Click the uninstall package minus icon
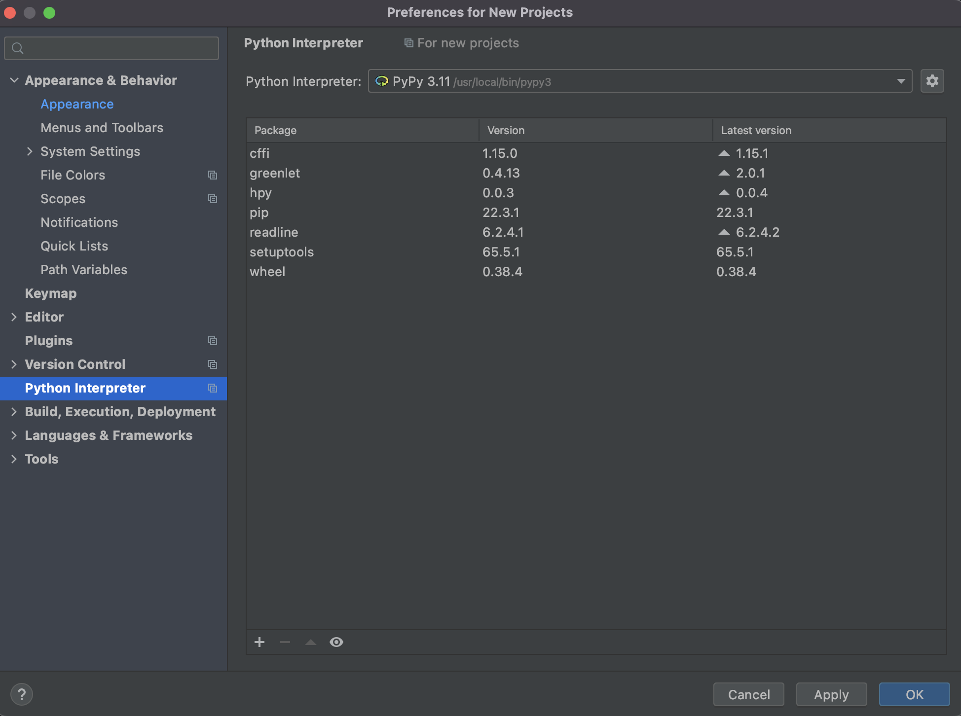 pos(285,642)
